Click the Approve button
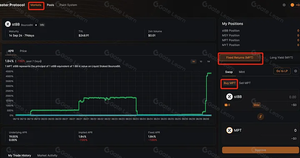This screenshot has height=158, width=300. click(260, 150)
